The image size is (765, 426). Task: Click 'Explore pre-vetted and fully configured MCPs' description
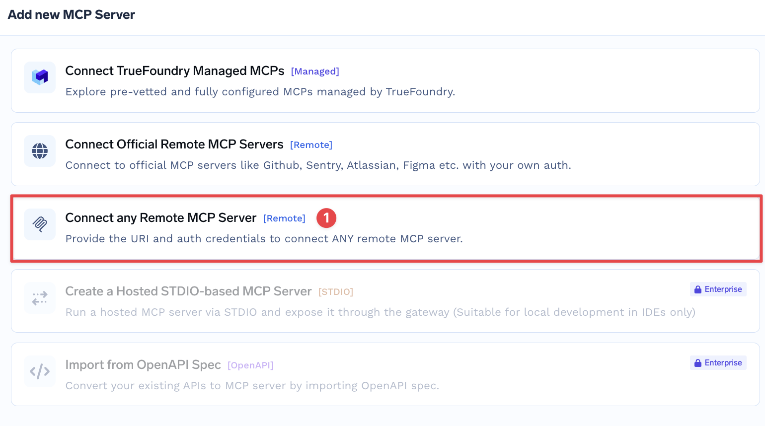[260, 92]
